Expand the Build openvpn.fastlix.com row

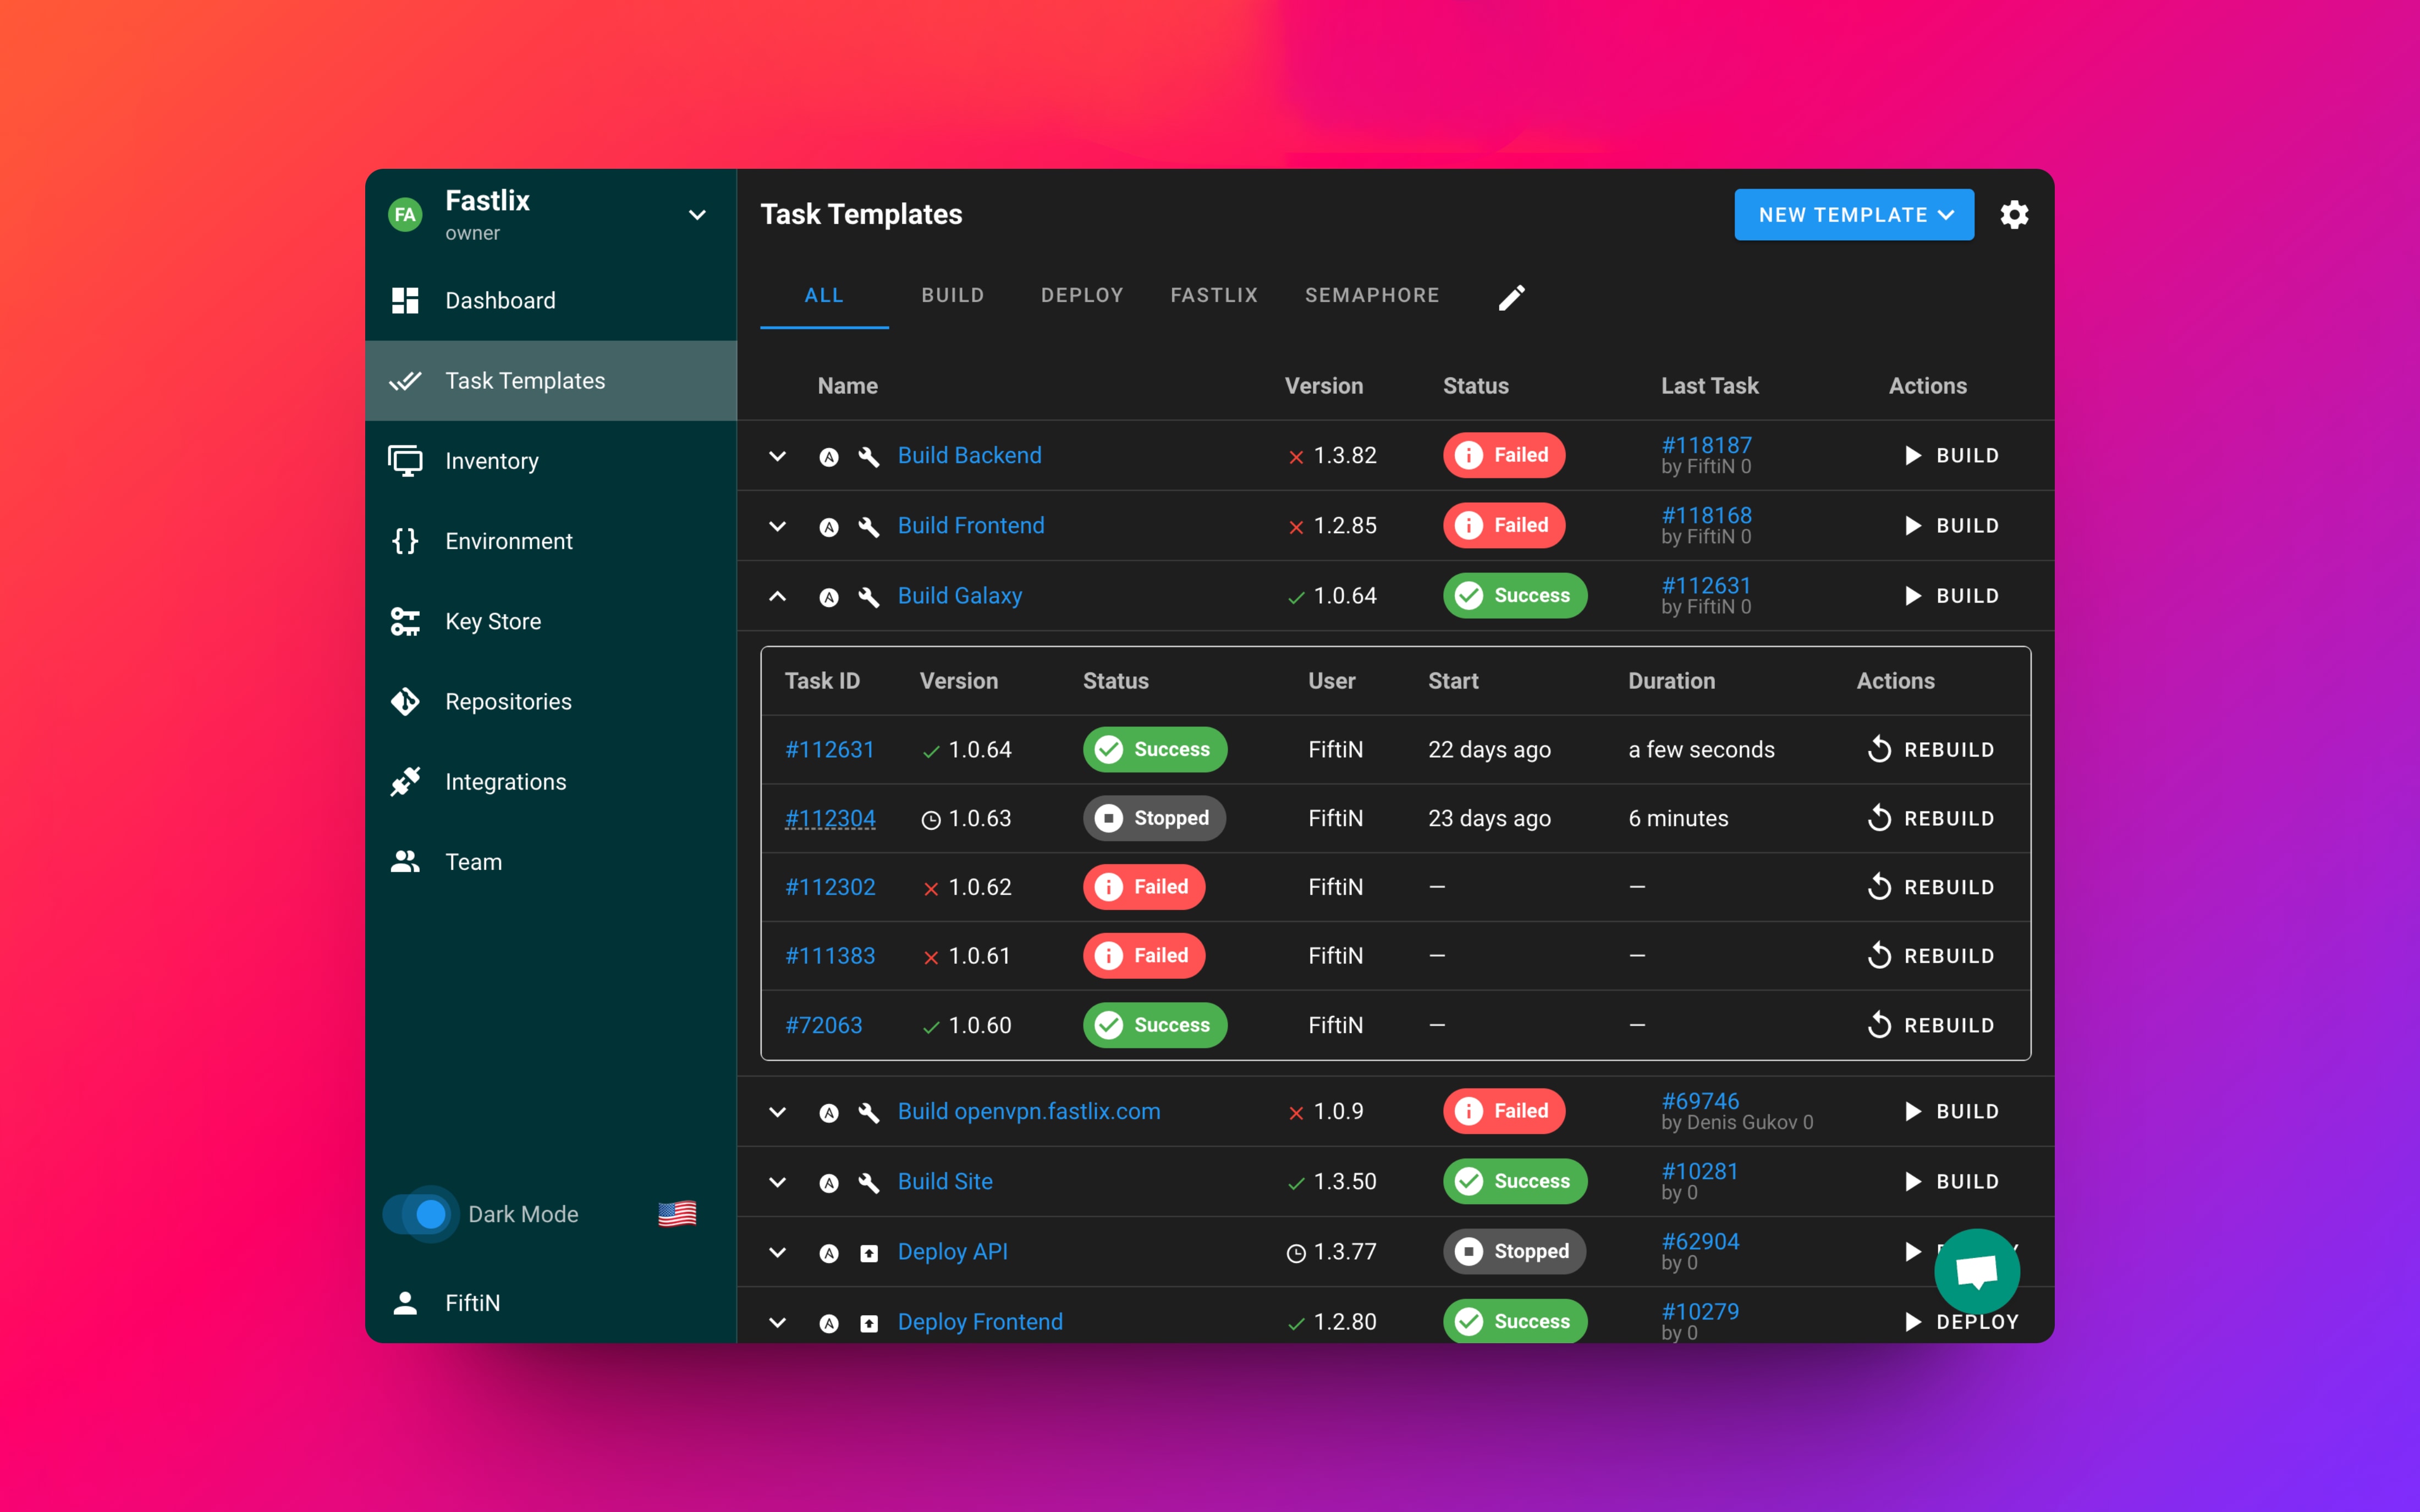[x=777, y=1112]
